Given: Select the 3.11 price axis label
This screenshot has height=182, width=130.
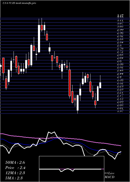Looking at the screenshot, I should click(120, 20).
